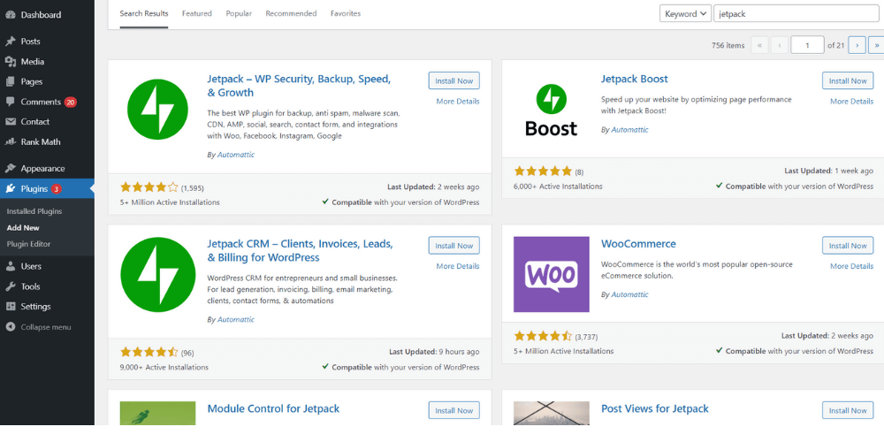The width and height of the screenshot is (884, 442).
Task: View More Details for Jetpack CRM
Action: pyautogui.click(x=457, y=266)
